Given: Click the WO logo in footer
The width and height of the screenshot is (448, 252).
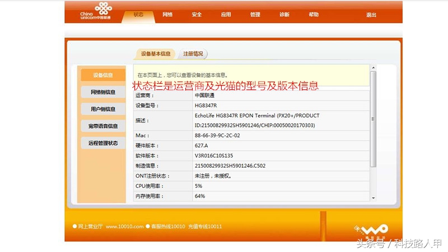Looking at the screenshot, I should click(x=372, y=231).
